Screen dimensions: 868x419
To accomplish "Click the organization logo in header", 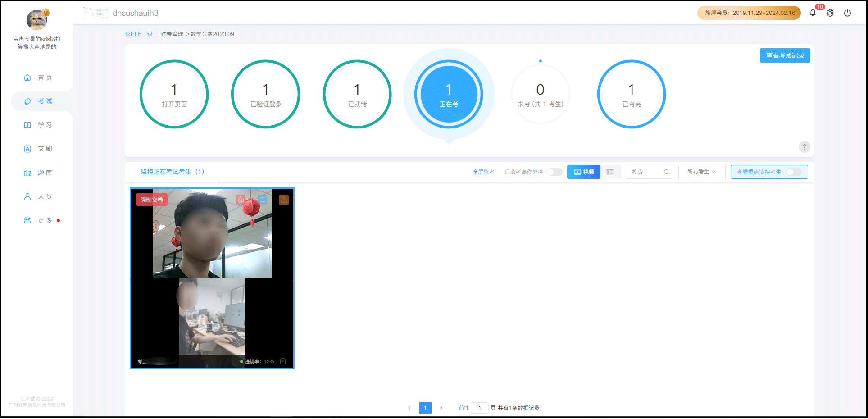I will 95,13.
